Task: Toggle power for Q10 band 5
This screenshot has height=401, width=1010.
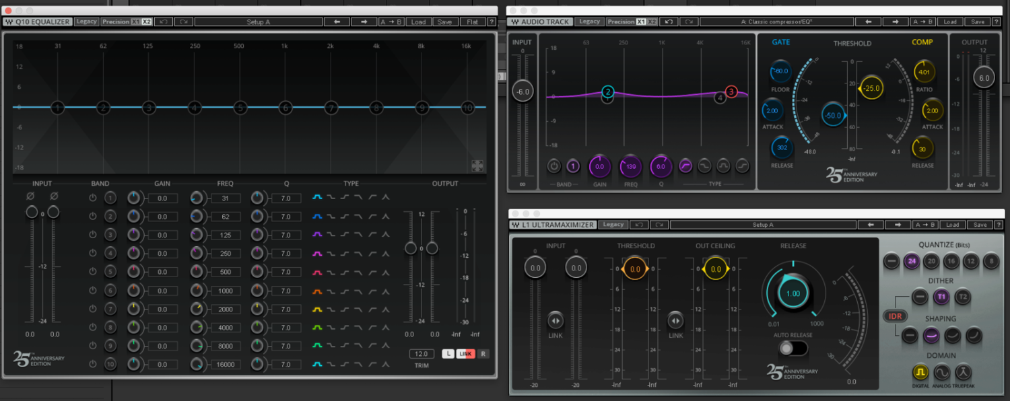Action: point(93,272)
